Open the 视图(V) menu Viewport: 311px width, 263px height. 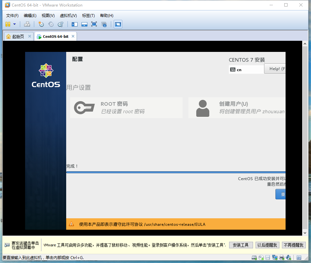coord(48,15)
